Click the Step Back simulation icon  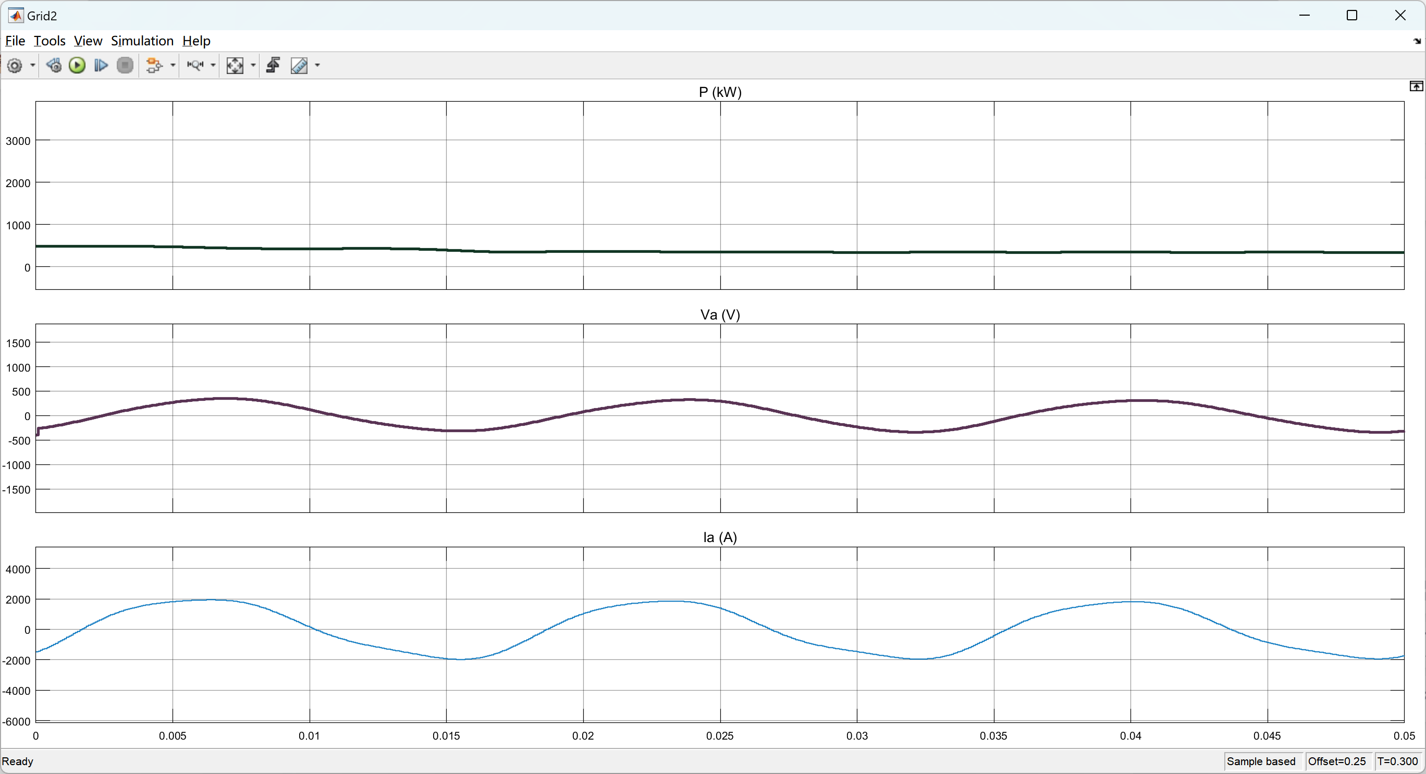[54, 65]
